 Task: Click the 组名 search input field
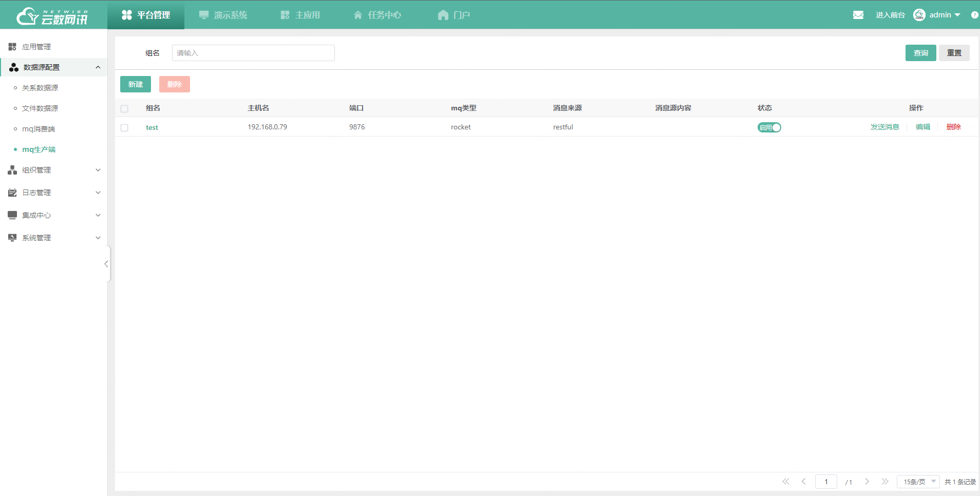[253, 53]
